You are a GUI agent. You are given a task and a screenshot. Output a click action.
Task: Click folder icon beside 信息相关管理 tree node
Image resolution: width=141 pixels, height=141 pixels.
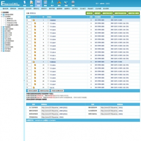pyautogui.click(x=4, y=14)
